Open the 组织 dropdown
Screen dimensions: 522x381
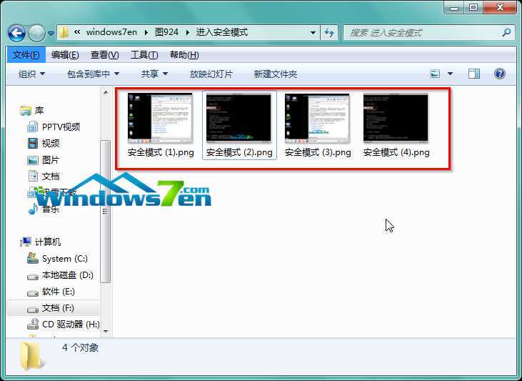pyautogui.click(x=31, y=74)
